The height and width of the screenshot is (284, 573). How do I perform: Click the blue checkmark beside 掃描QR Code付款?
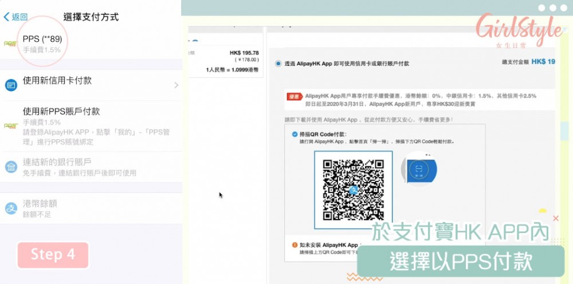293,134
